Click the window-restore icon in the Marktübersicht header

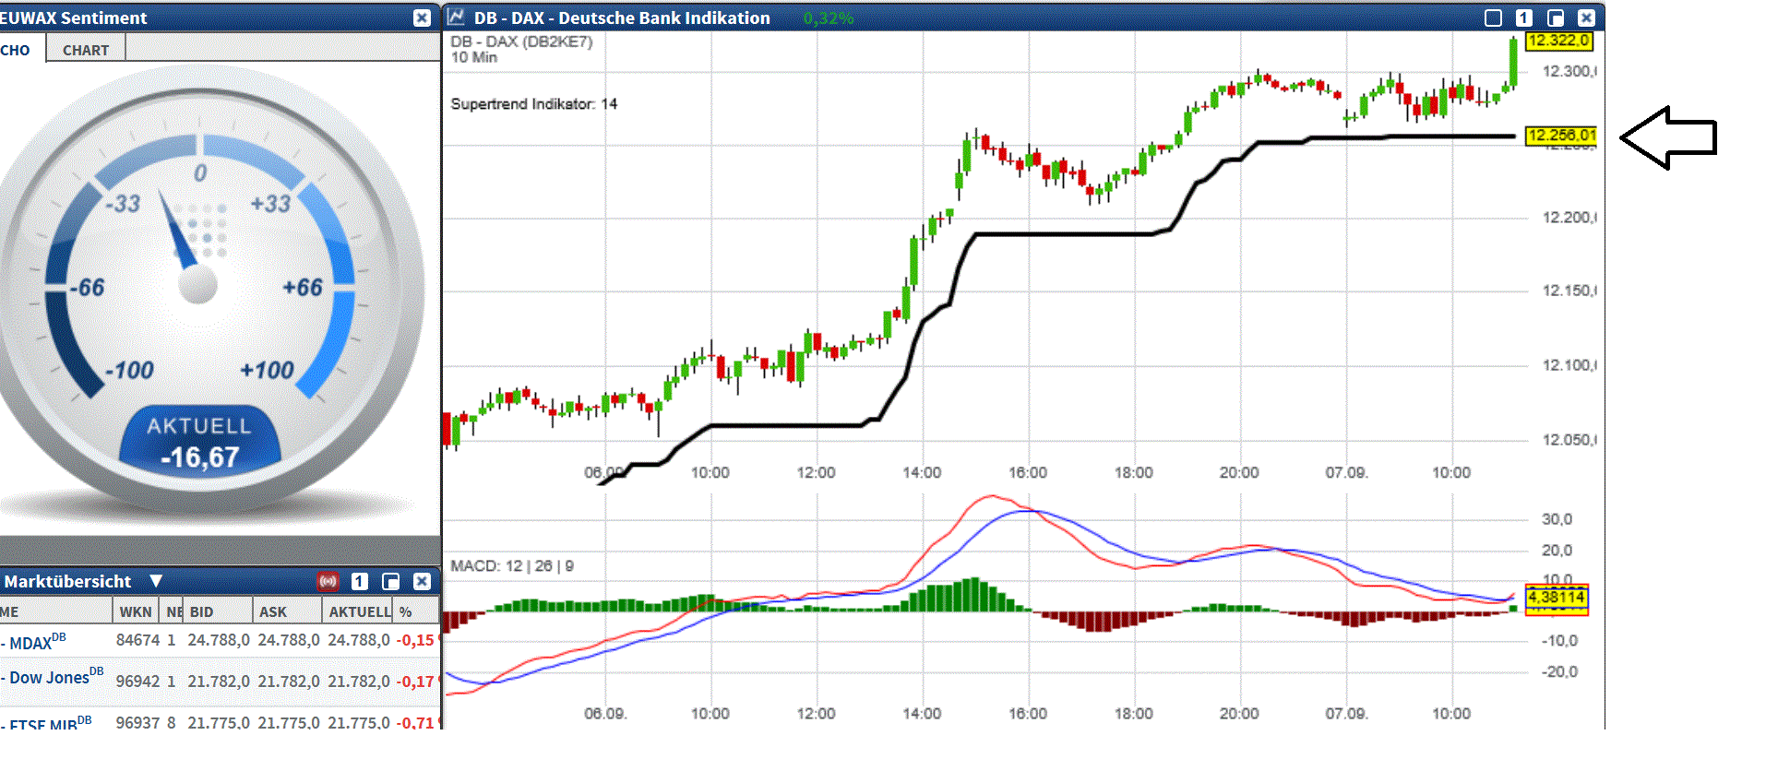pos(391,581)
